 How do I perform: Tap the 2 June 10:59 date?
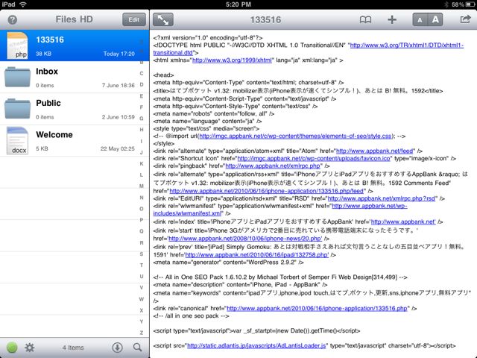[x=119, y=117]
